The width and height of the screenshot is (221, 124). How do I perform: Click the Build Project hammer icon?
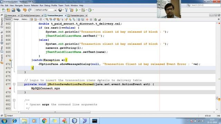[x=66, y=10]
